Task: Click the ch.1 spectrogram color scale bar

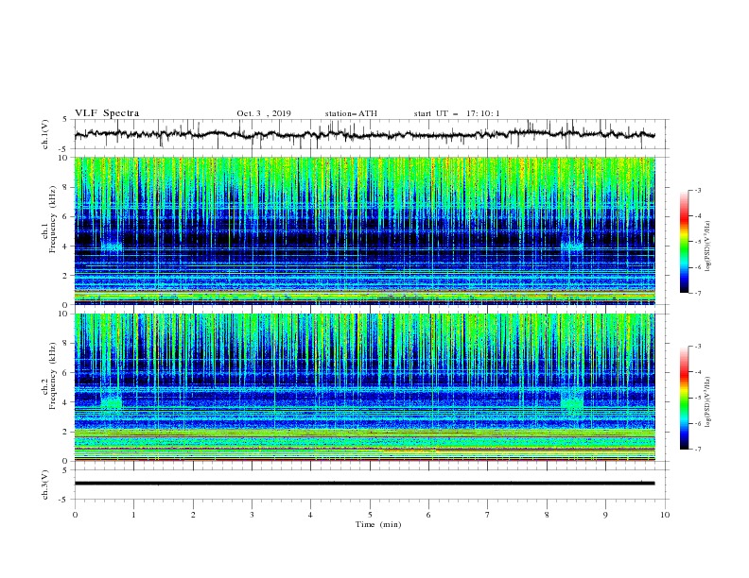Action: 684,242
